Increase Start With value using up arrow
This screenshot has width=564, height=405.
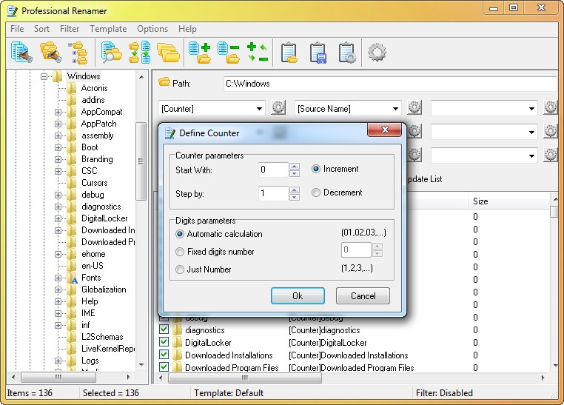[x=295, y=166]
